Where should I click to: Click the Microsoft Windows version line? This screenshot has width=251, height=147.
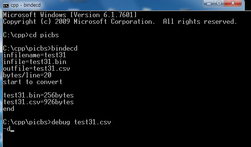point(70,15)
